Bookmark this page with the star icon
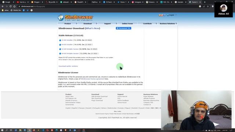This screenshot has height=132, width=235. tap(208, 7)
